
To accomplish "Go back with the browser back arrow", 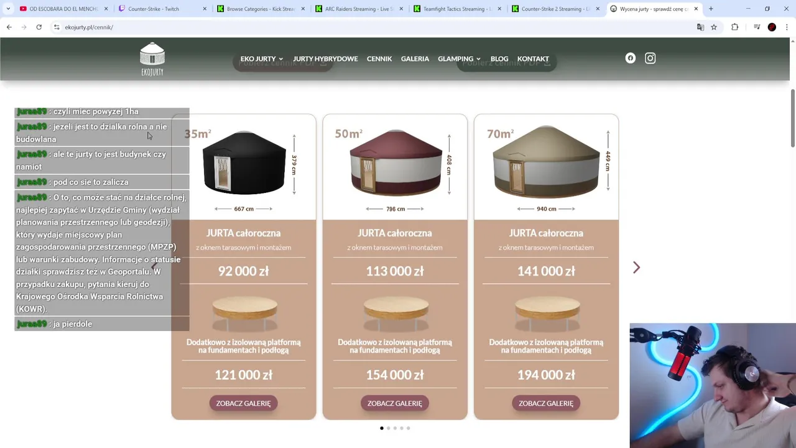I will [9, 27].
